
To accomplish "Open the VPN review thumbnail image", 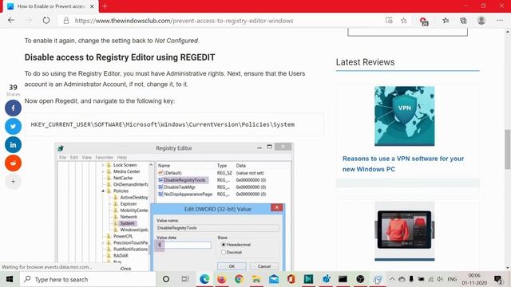I will (405, 116).
